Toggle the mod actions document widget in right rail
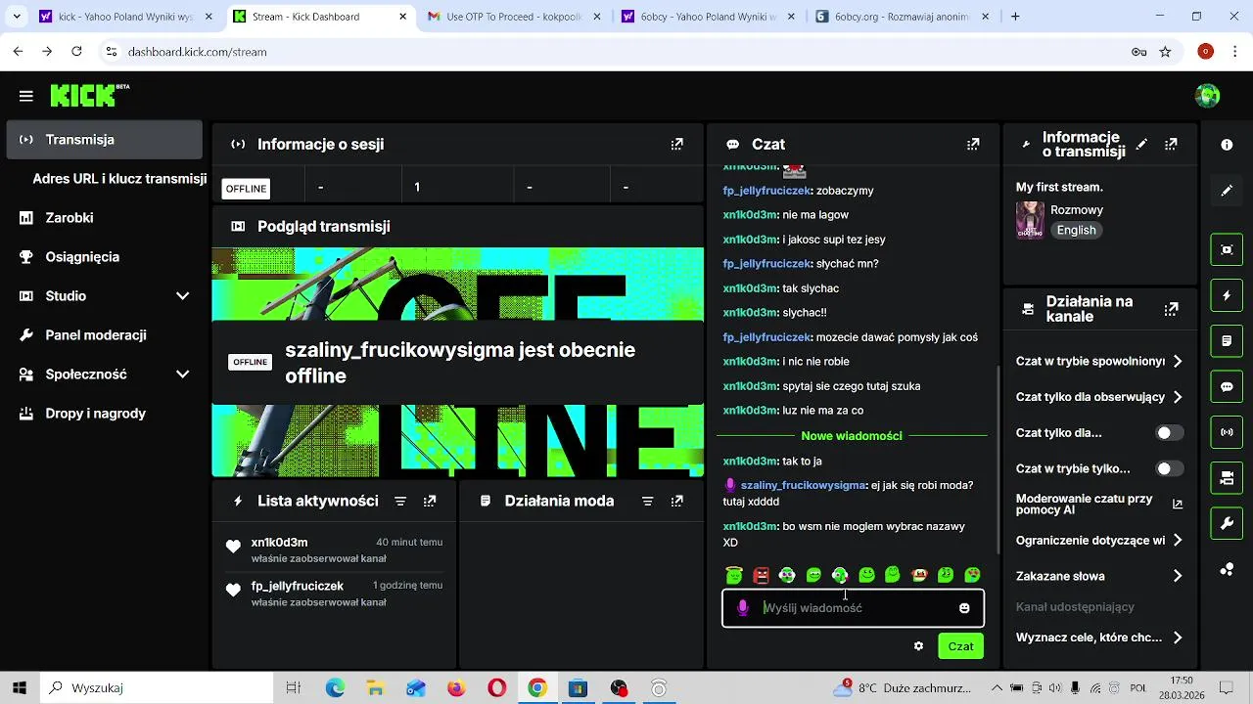This screenshot has height=704, width=1253. pos(1227,341)
